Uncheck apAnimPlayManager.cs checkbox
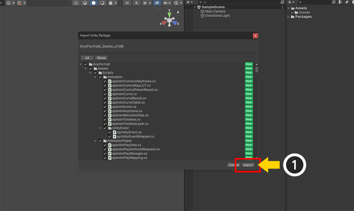 tap(105, 153)
